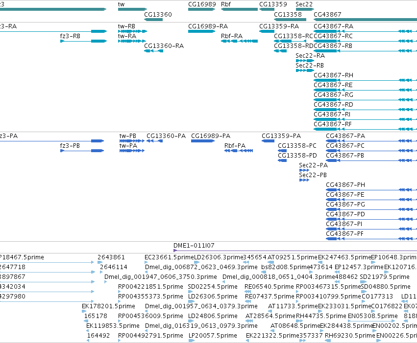
Task: Click the CG43867-RA transcript
Action: 366,31
